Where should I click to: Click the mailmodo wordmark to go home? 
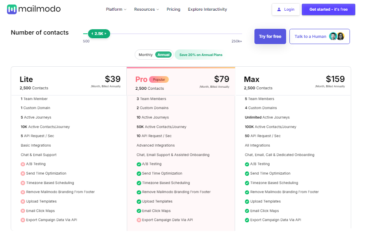tap(40, 9)
